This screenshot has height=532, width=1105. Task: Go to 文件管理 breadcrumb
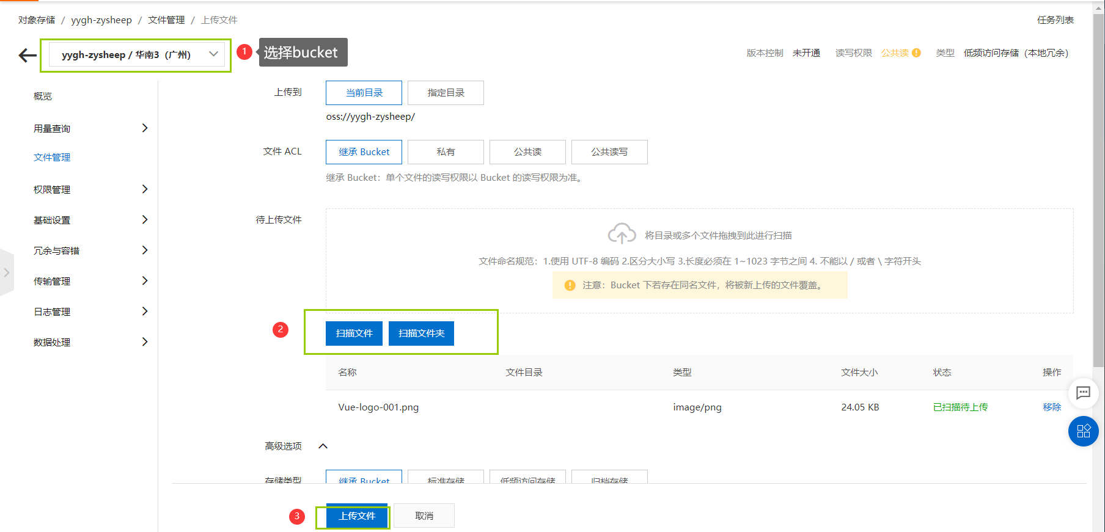(x=166, y=20)
